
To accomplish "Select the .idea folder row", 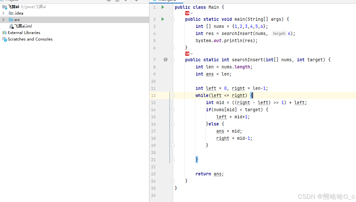I will pyautogui.click(x=74, y=13).
